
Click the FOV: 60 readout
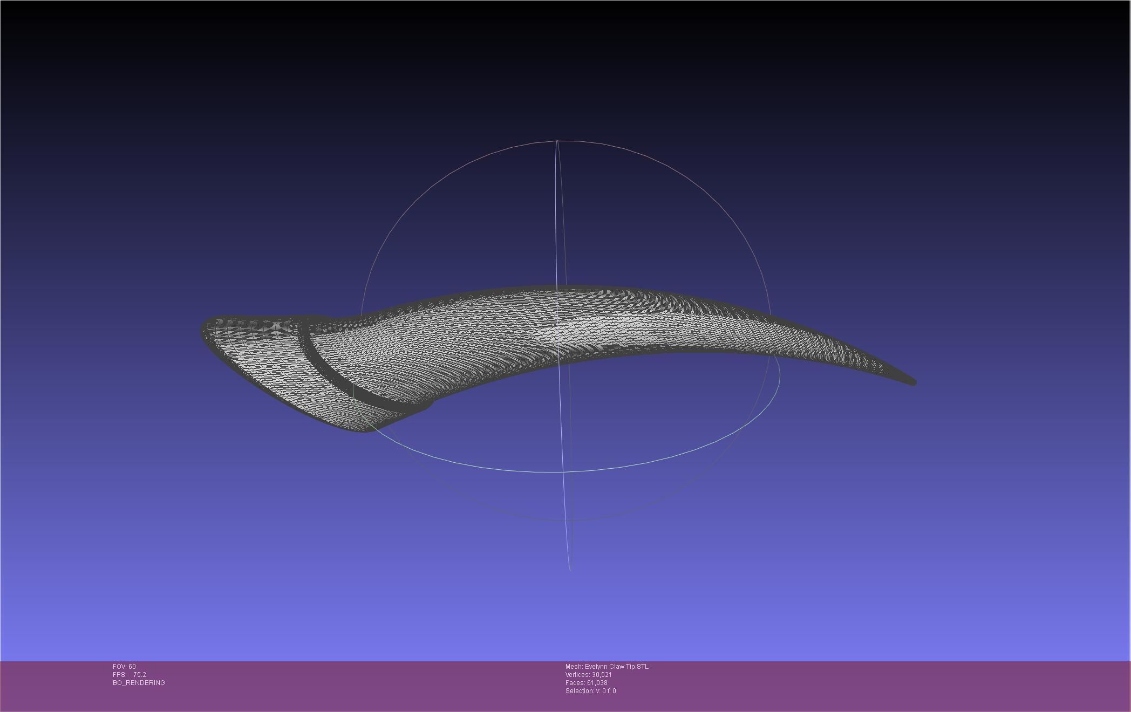click(x=124, y=667)
